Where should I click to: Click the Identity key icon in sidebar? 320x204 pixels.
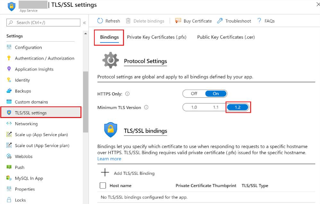(x=9, y=80)
